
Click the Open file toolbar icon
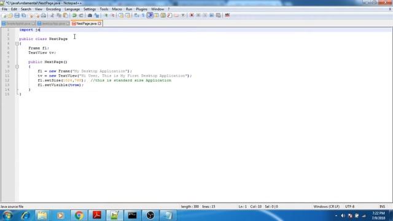coord(10,15)
